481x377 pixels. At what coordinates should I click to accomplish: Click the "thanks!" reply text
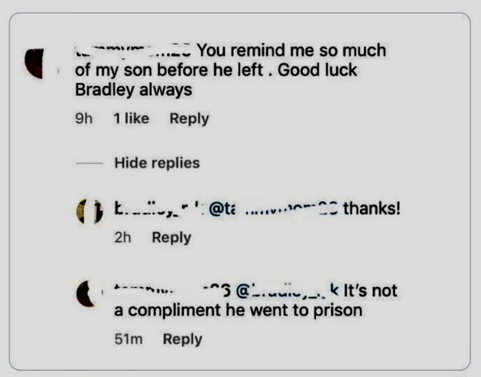pyautogui.click(x=372, y=209)
